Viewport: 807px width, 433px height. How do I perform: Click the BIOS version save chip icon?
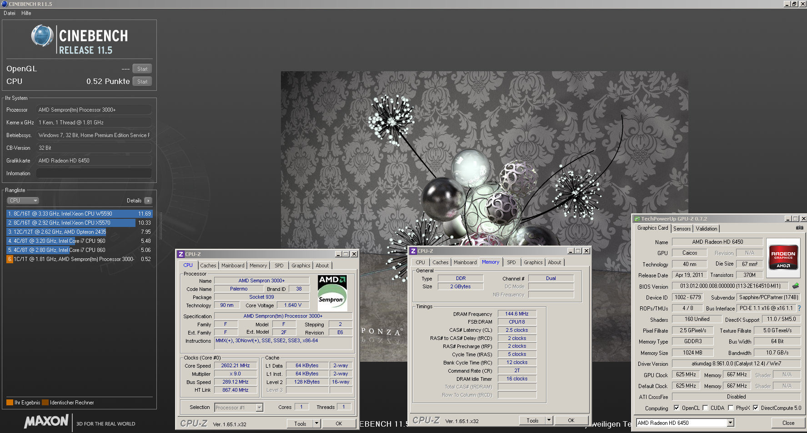(x=795, y=286)
